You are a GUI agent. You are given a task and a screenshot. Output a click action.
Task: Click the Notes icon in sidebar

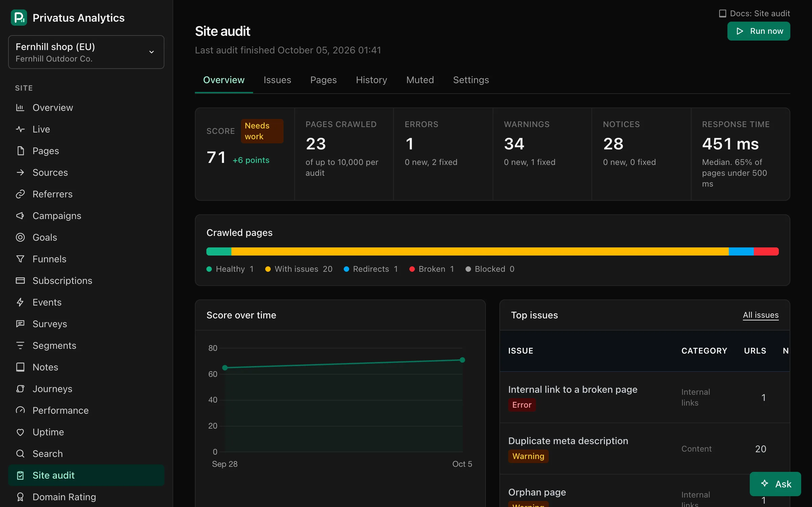[20, 367]
